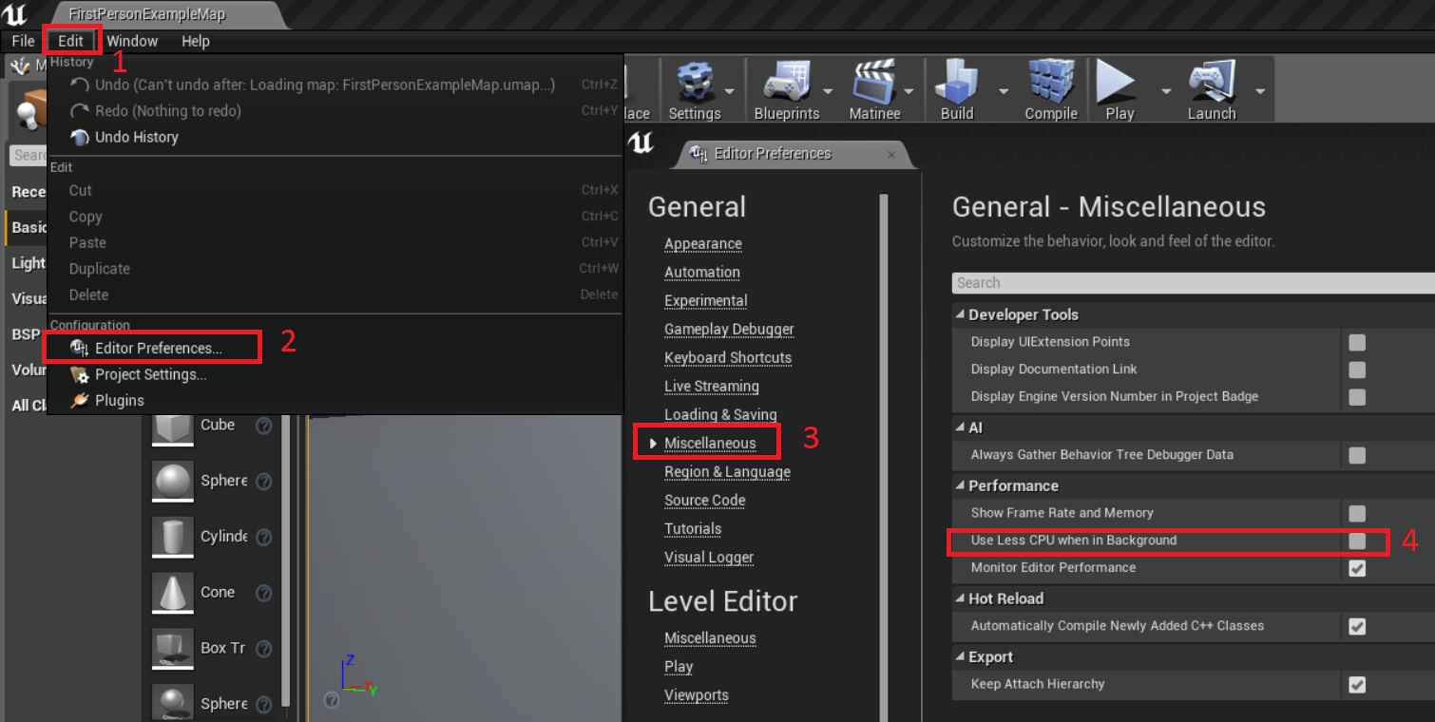1435x722 pixels.
Task: Toggle Use Less CPU when in Background
Action: pyautogui.click(x=1357, y=541)
